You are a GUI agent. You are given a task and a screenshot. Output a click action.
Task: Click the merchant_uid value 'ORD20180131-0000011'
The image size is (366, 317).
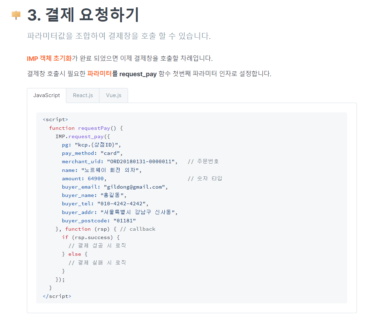coord(141,161)
